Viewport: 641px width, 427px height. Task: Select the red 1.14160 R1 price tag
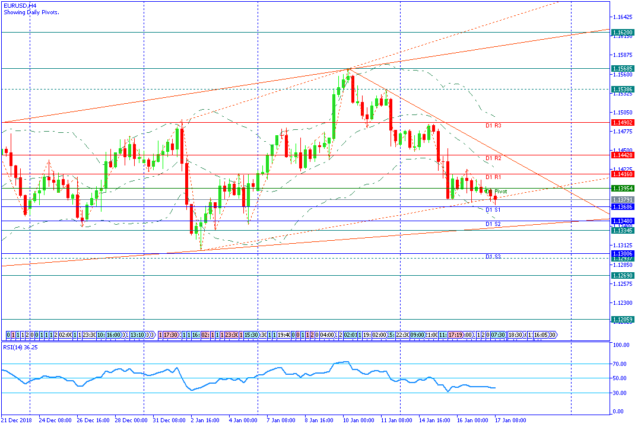(623, 174)
